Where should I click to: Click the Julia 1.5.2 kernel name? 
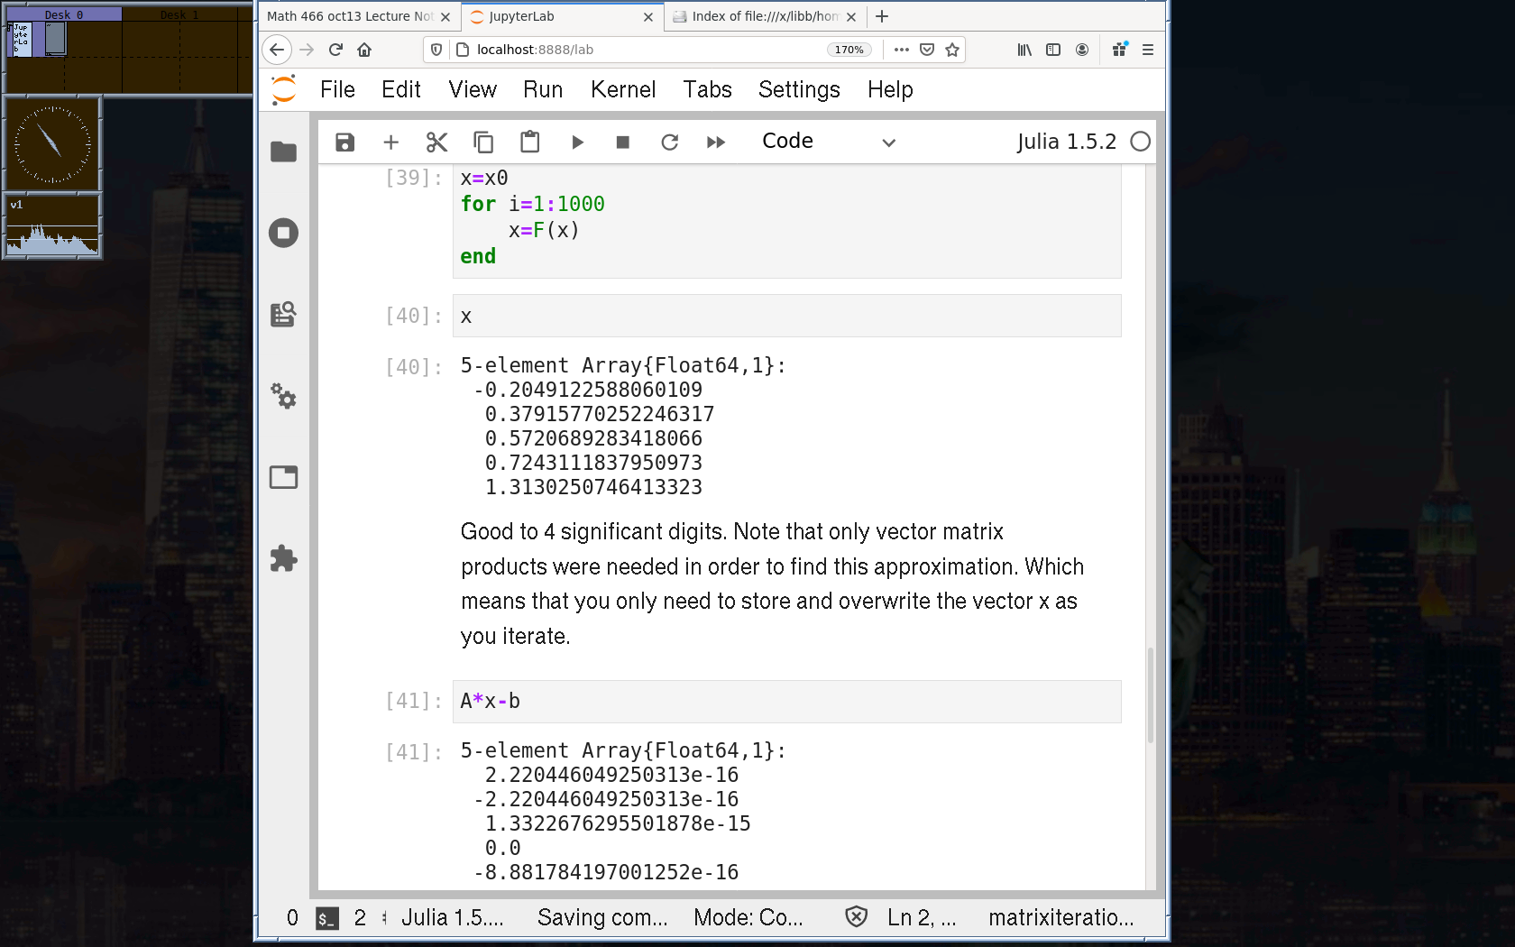(x=1066, y=142)
